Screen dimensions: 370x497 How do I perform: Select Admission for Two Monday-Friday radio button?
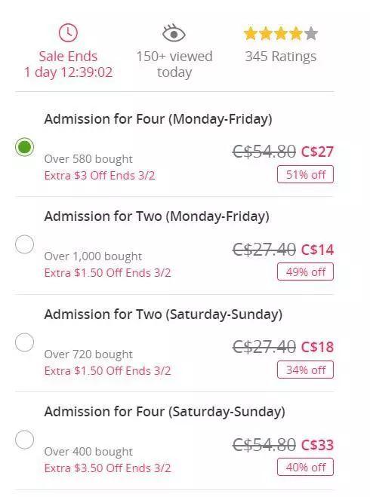coord(24,244)
